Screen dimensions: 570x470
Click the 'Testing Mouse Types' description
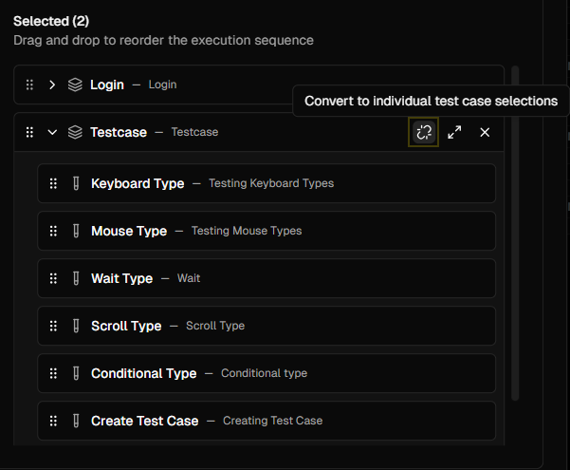click(247, 231)
